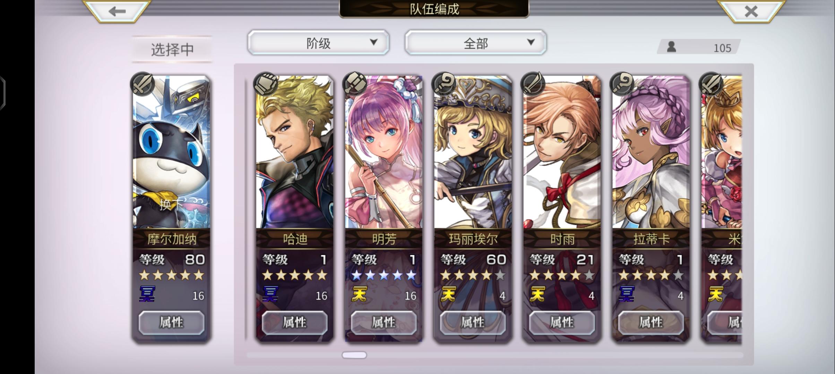Image resolution: width=835 pixels, height=374 pixels.
Task: Open 属性 for 哈迪
Action: [x=295, y=322]
